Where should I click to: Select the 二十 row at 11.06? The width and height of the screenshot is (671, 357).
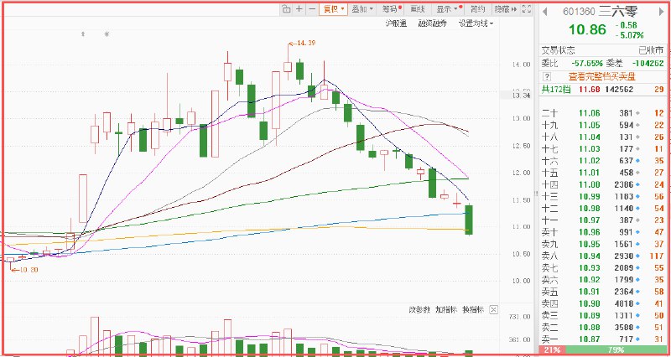602,113
